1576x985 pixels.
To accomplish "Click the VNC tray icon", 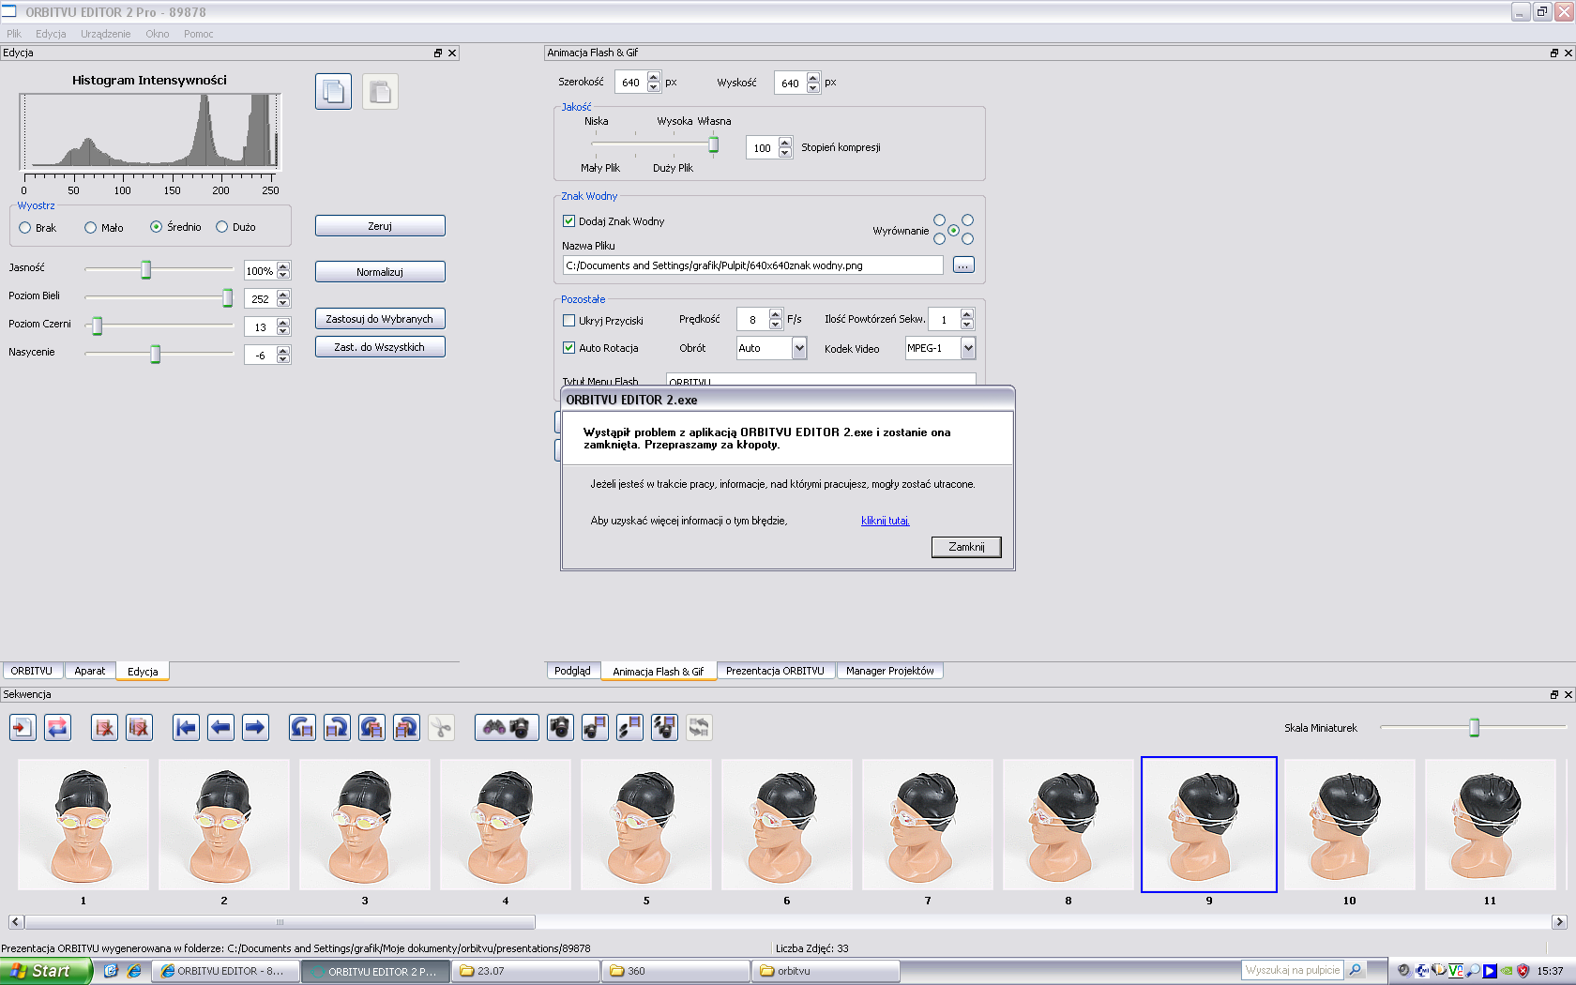I will [x=1456, y=971].
